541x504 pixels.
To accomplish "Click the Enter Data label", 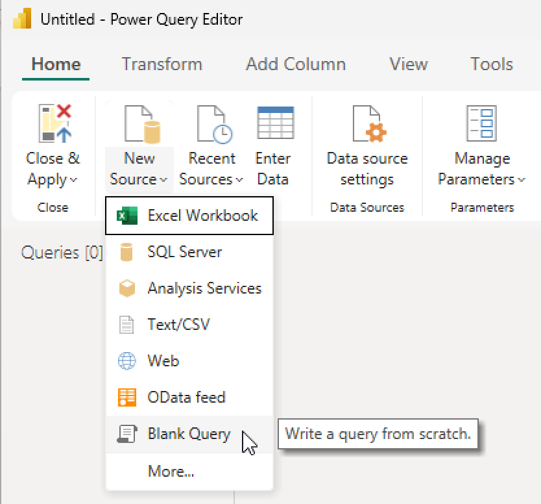I will click(x=273, y=169).
